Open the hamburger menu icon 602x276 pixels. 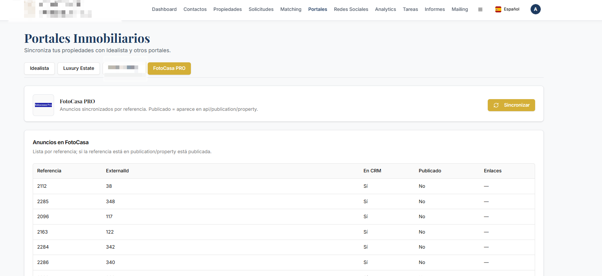tap(480, 9)
